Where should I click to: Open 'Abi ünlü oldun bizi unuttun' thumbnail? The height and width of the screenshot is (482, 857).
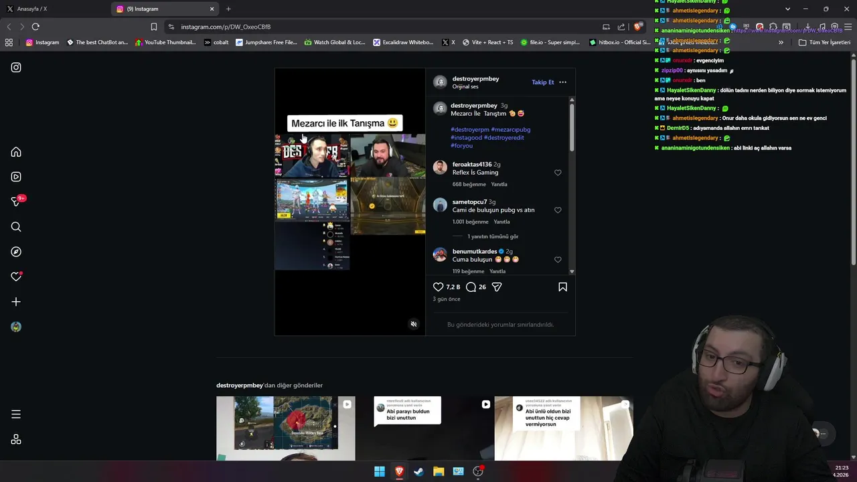pos(564,428)
